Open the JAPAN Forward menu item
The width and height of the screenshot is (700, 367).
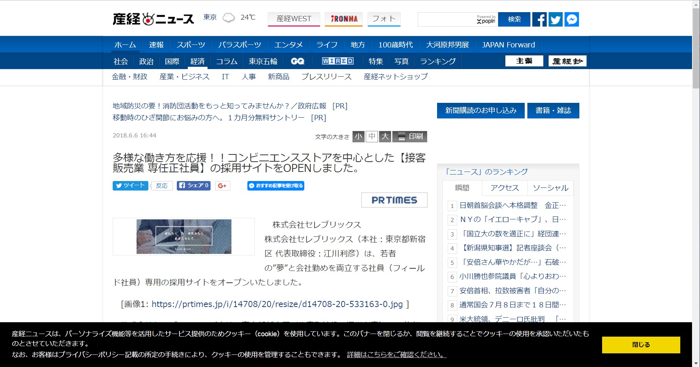click(508, 45)
